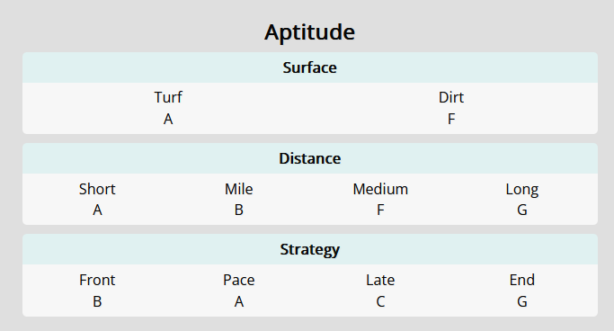Select the Strategy section header

click(310, 249)
